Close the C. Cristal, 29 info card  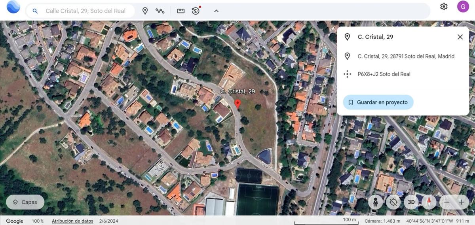click(x=460, y=37)
